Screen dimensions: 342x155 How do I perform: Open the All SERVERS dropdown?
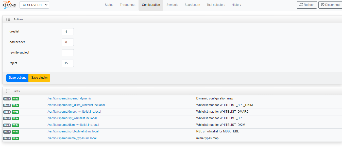[x=34, y=5]
